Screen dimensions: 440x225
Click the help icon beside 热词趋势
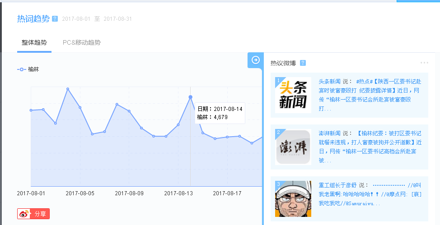tap(55, 19)
